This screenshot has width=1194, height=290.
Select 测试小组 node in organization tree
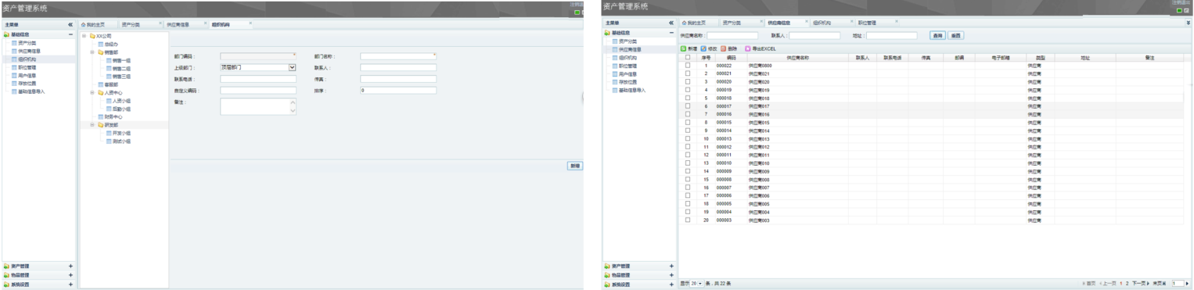coord(118,141)
